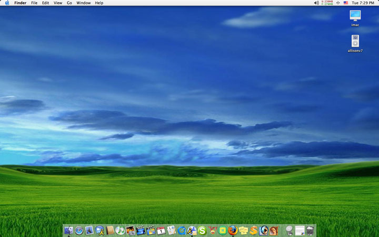Open green circle grid icon in Dock
This screenshot has height=237, width=379.
click(223, 231)
